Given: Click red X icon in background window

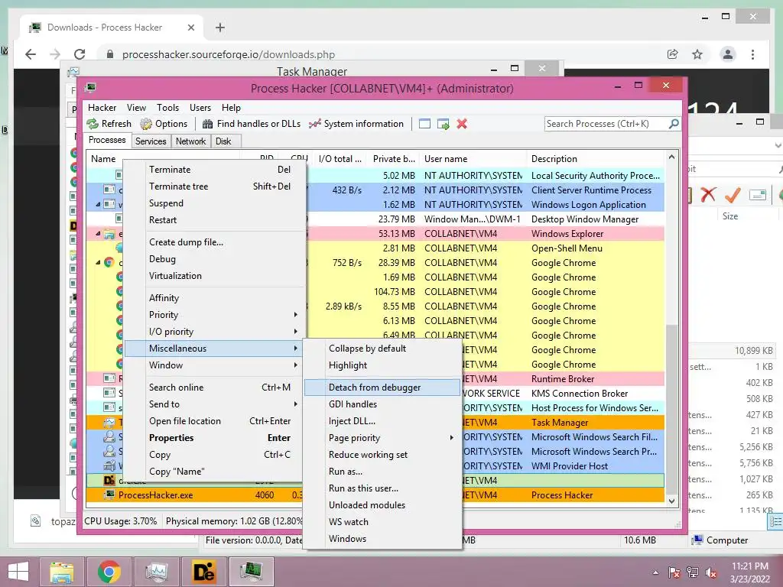Looking at the screenshot, I should tap(708, 194).
